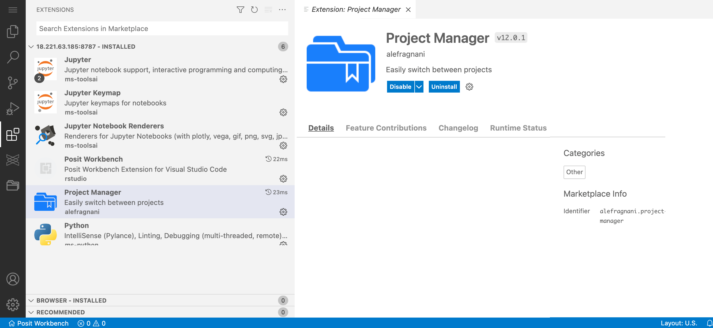This screenshot has width=713, height=328.
Task: Switch to the Runtime Status tab
Action: pyautogui.click(x=518, y=128)
